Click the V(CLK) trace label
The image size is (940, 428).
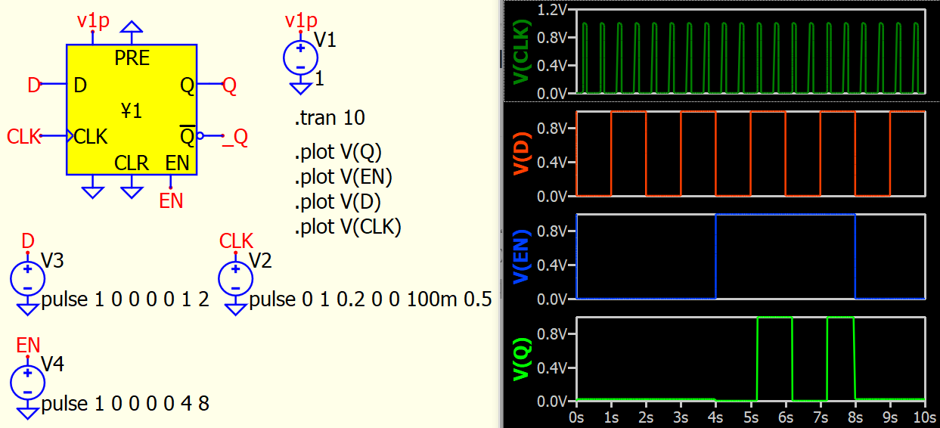pos(523,51)
